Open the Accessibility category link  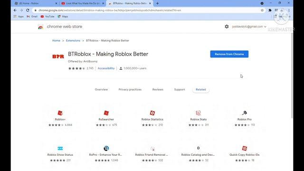(106, 68)
